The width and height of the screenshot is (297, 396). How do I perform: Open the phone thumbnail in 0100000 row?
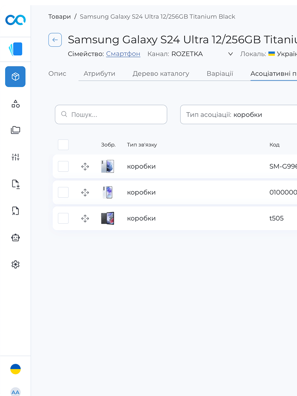[108, 193]
